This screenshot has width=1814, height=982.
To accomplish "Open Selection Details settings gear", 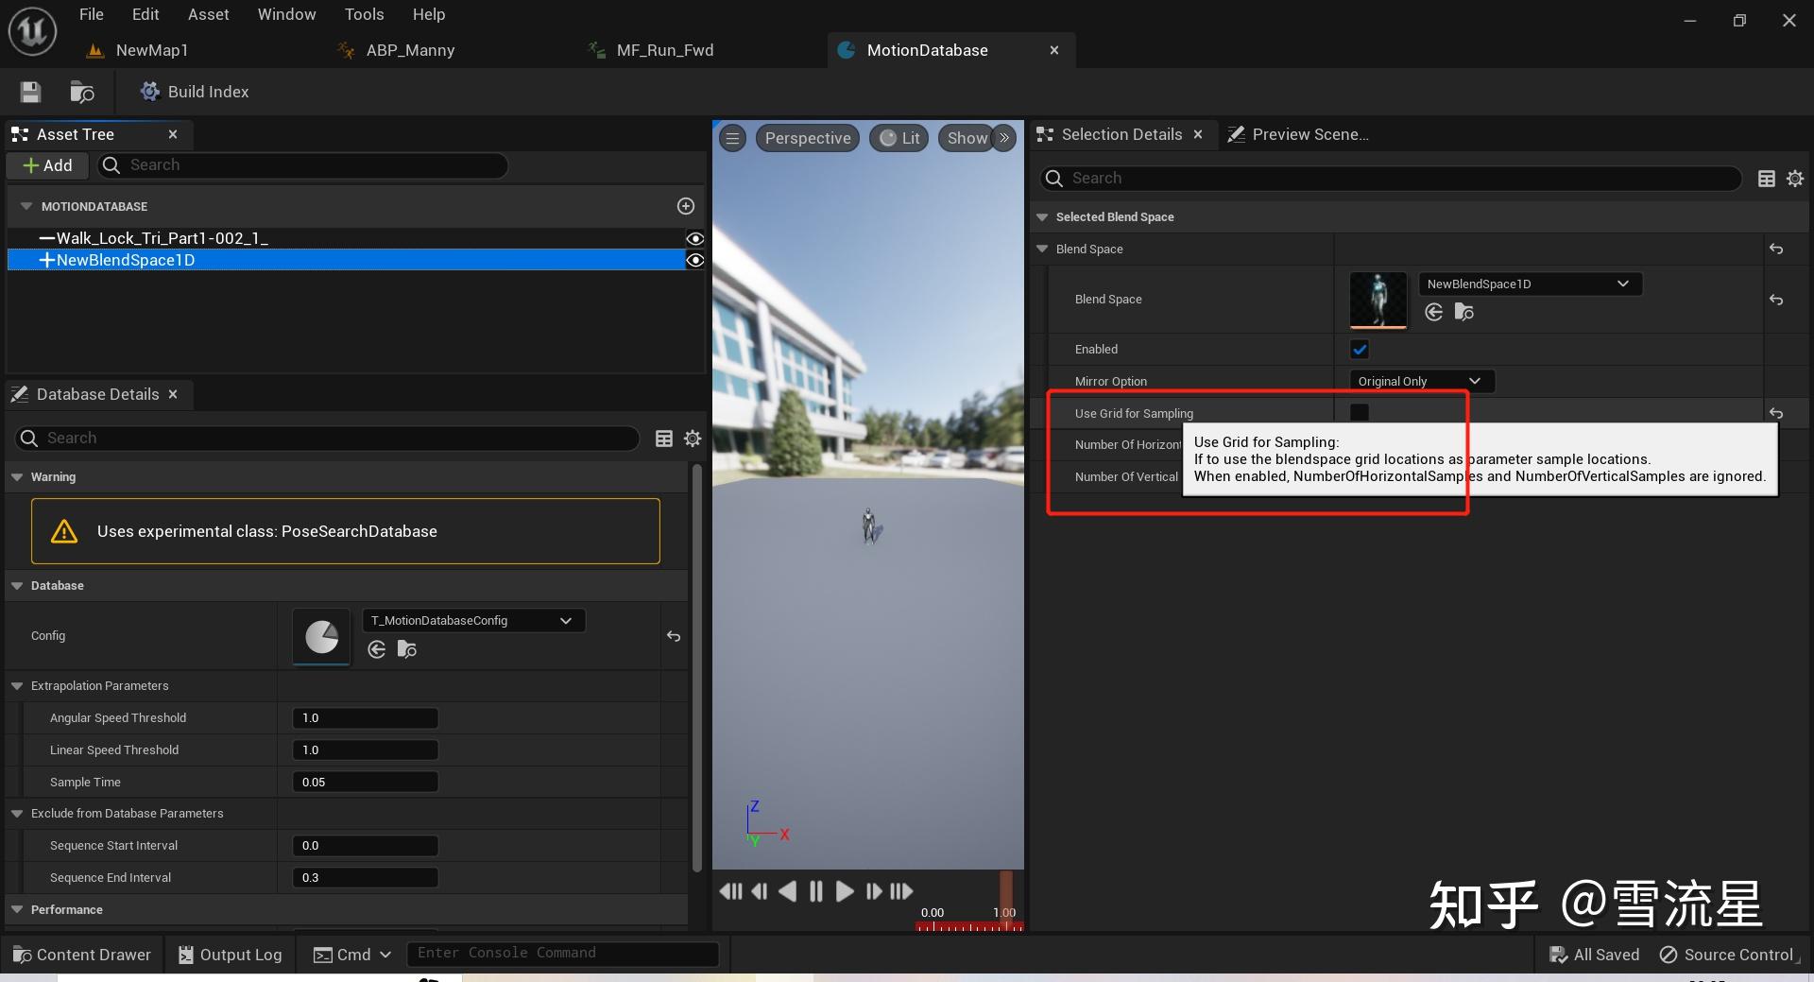I will pos(1795,179).
